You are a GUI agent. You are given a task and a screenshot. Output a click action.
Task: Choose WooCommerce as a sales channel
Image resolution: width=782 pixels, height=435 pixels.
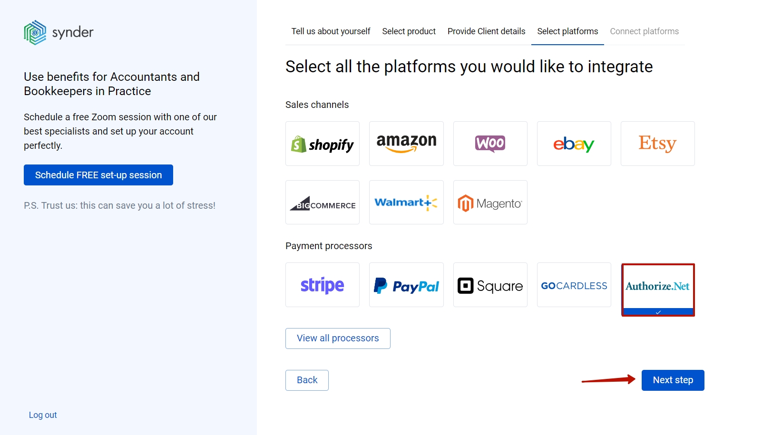[x=490, y=144]
